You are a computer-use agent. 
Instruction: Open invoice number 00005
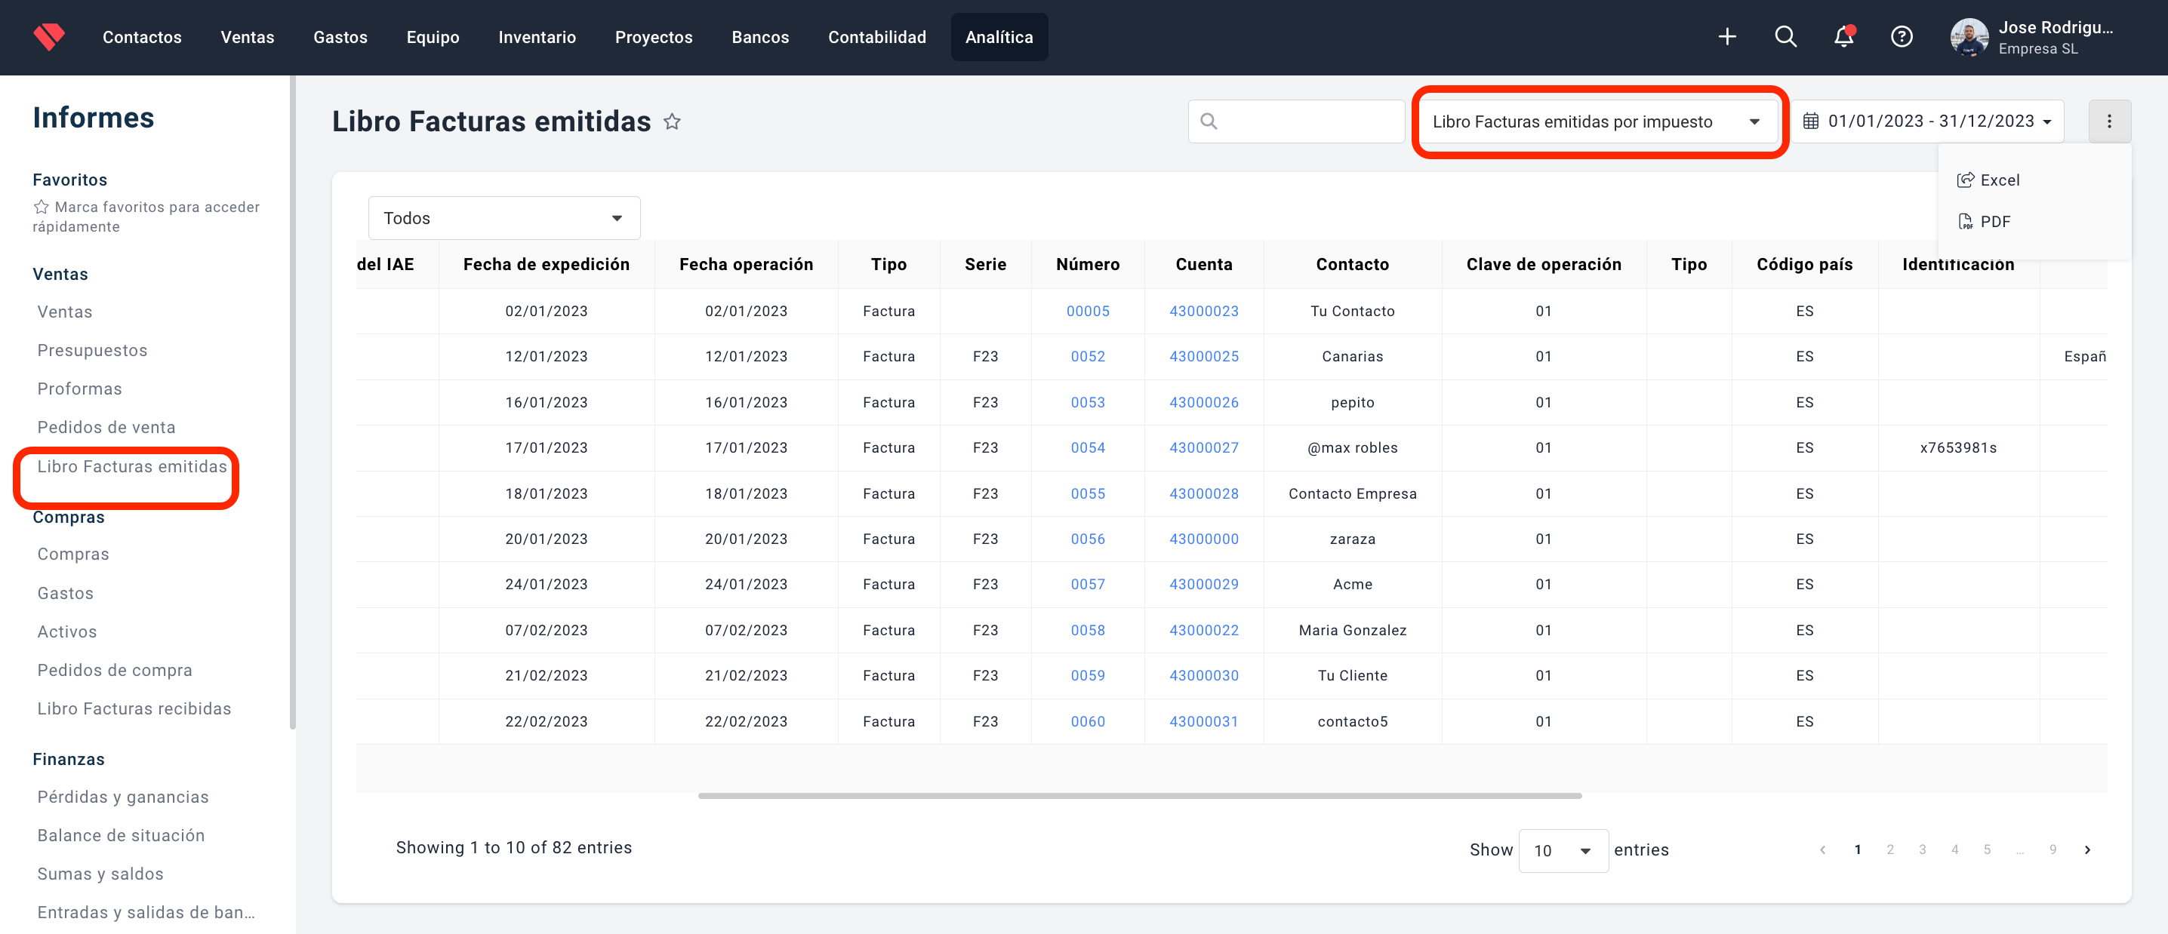[1087, 312]
